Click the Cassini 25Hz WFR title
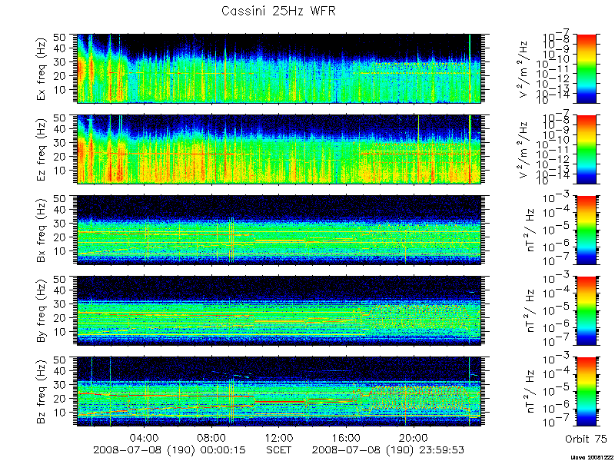The height and width of the screenshot is (461, 615). coord(278,11)
